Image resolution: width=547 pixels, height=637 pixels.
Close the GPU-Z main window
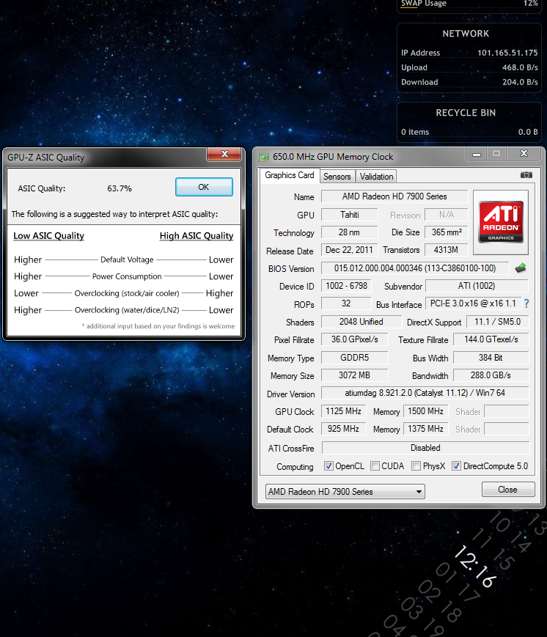[524, 153]
